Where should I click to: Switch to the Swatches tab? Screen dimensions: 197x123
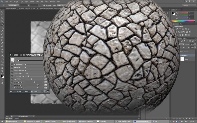(179, 10)
